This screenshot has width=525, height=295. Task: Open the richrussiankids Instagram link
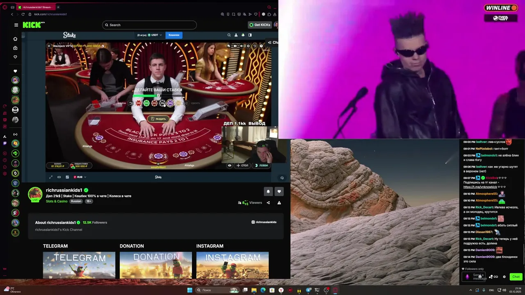pos(264,222)
